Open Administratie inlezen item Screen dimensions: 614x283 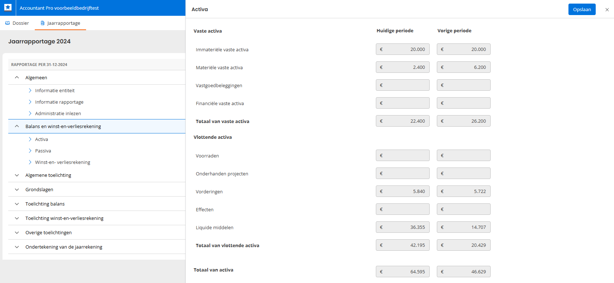pos(58,113)
